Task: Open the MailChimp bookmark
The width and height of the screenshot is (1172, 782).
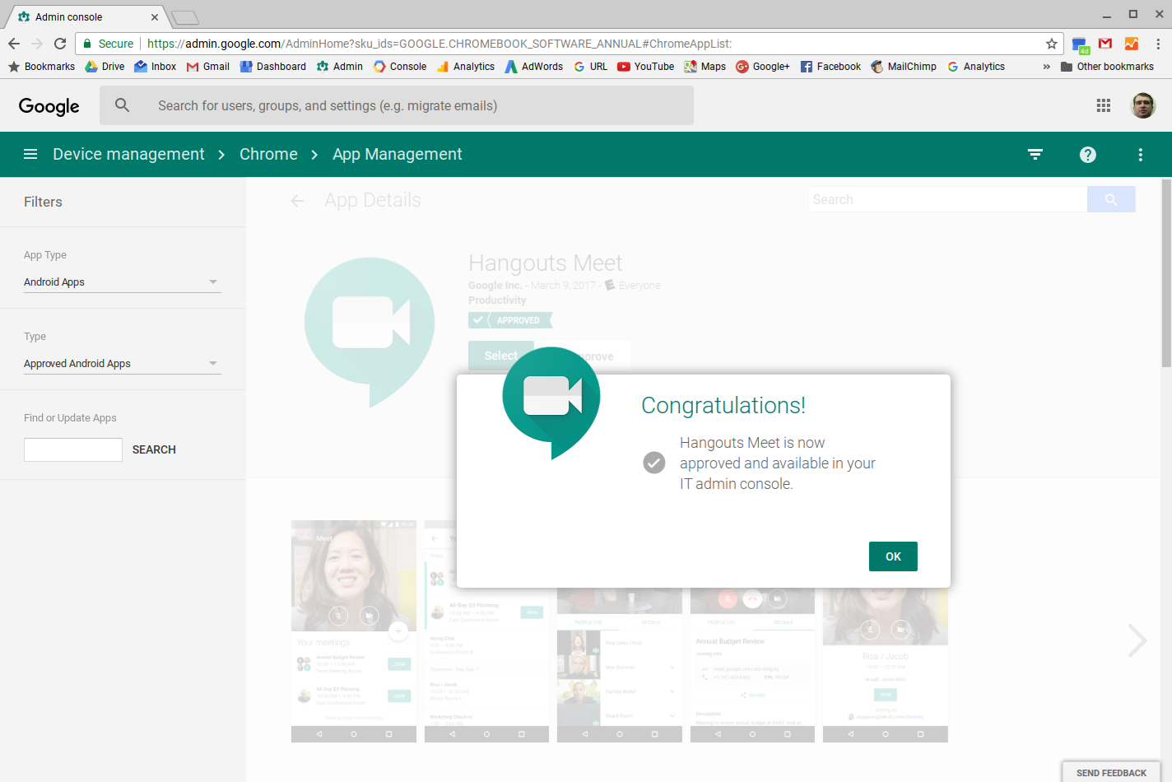Action: coord(903,67)
